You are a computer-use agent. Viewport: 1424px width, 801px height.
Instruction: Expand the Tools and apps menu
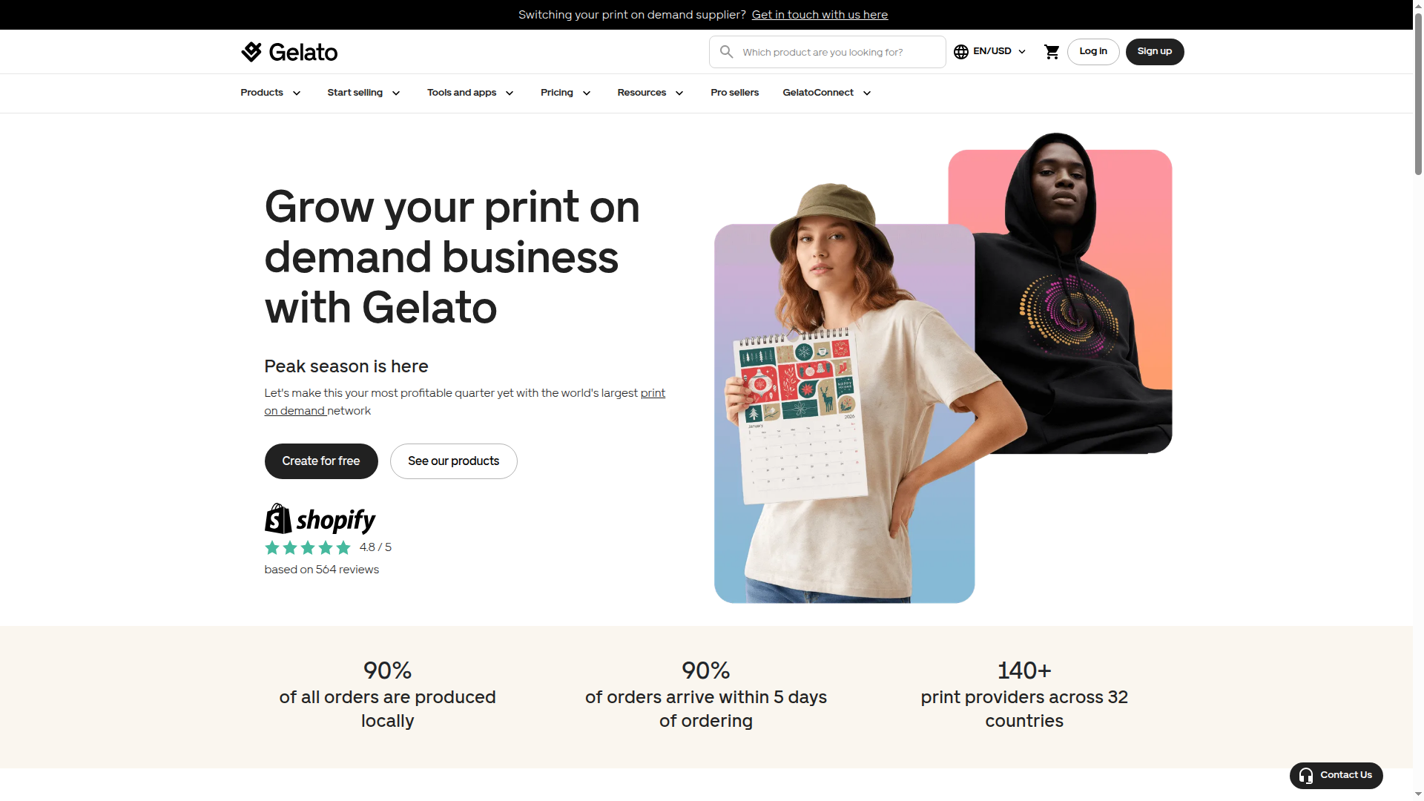[471, 93]
